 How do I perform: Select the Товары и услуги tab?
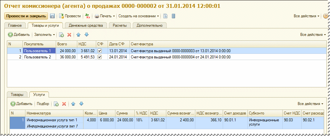coord(45,25)
